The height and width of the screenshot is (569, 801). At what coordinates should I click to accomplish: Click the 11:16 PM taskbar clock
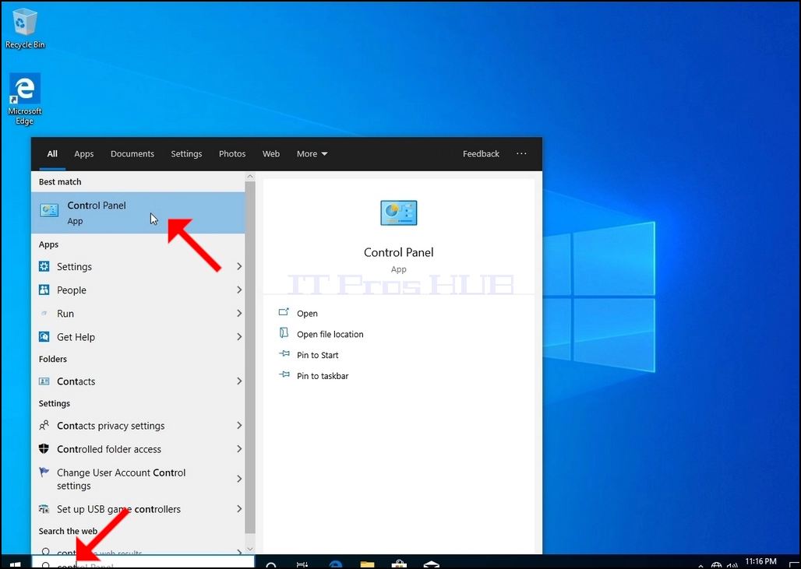click(x=760, y=562)
